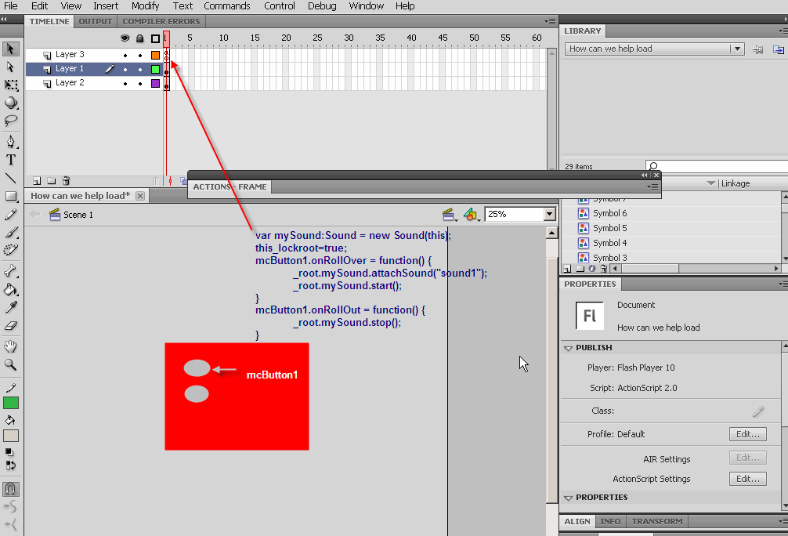The width and height of the screenshot is (788, 536).
Task: Open the Library document selector dropdown
Action: [x=736, y=49]
